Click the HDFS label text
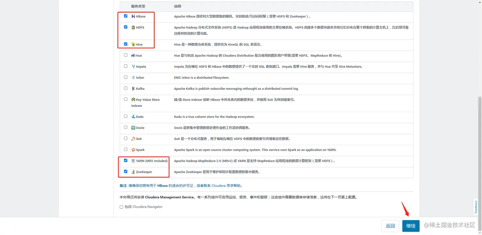Viewport: 482px width, 235px height. coord(140,28)
